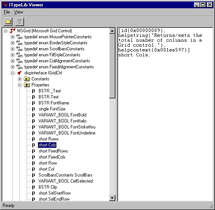Image resolution: width=215 pixels, height=210 pixels.
Task: Select the highlighted short Cols property
Action: coord(47,145)
